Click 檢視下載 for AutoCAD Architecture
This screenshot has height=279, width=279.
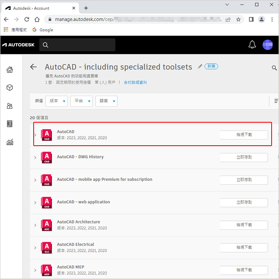point(244,225)
